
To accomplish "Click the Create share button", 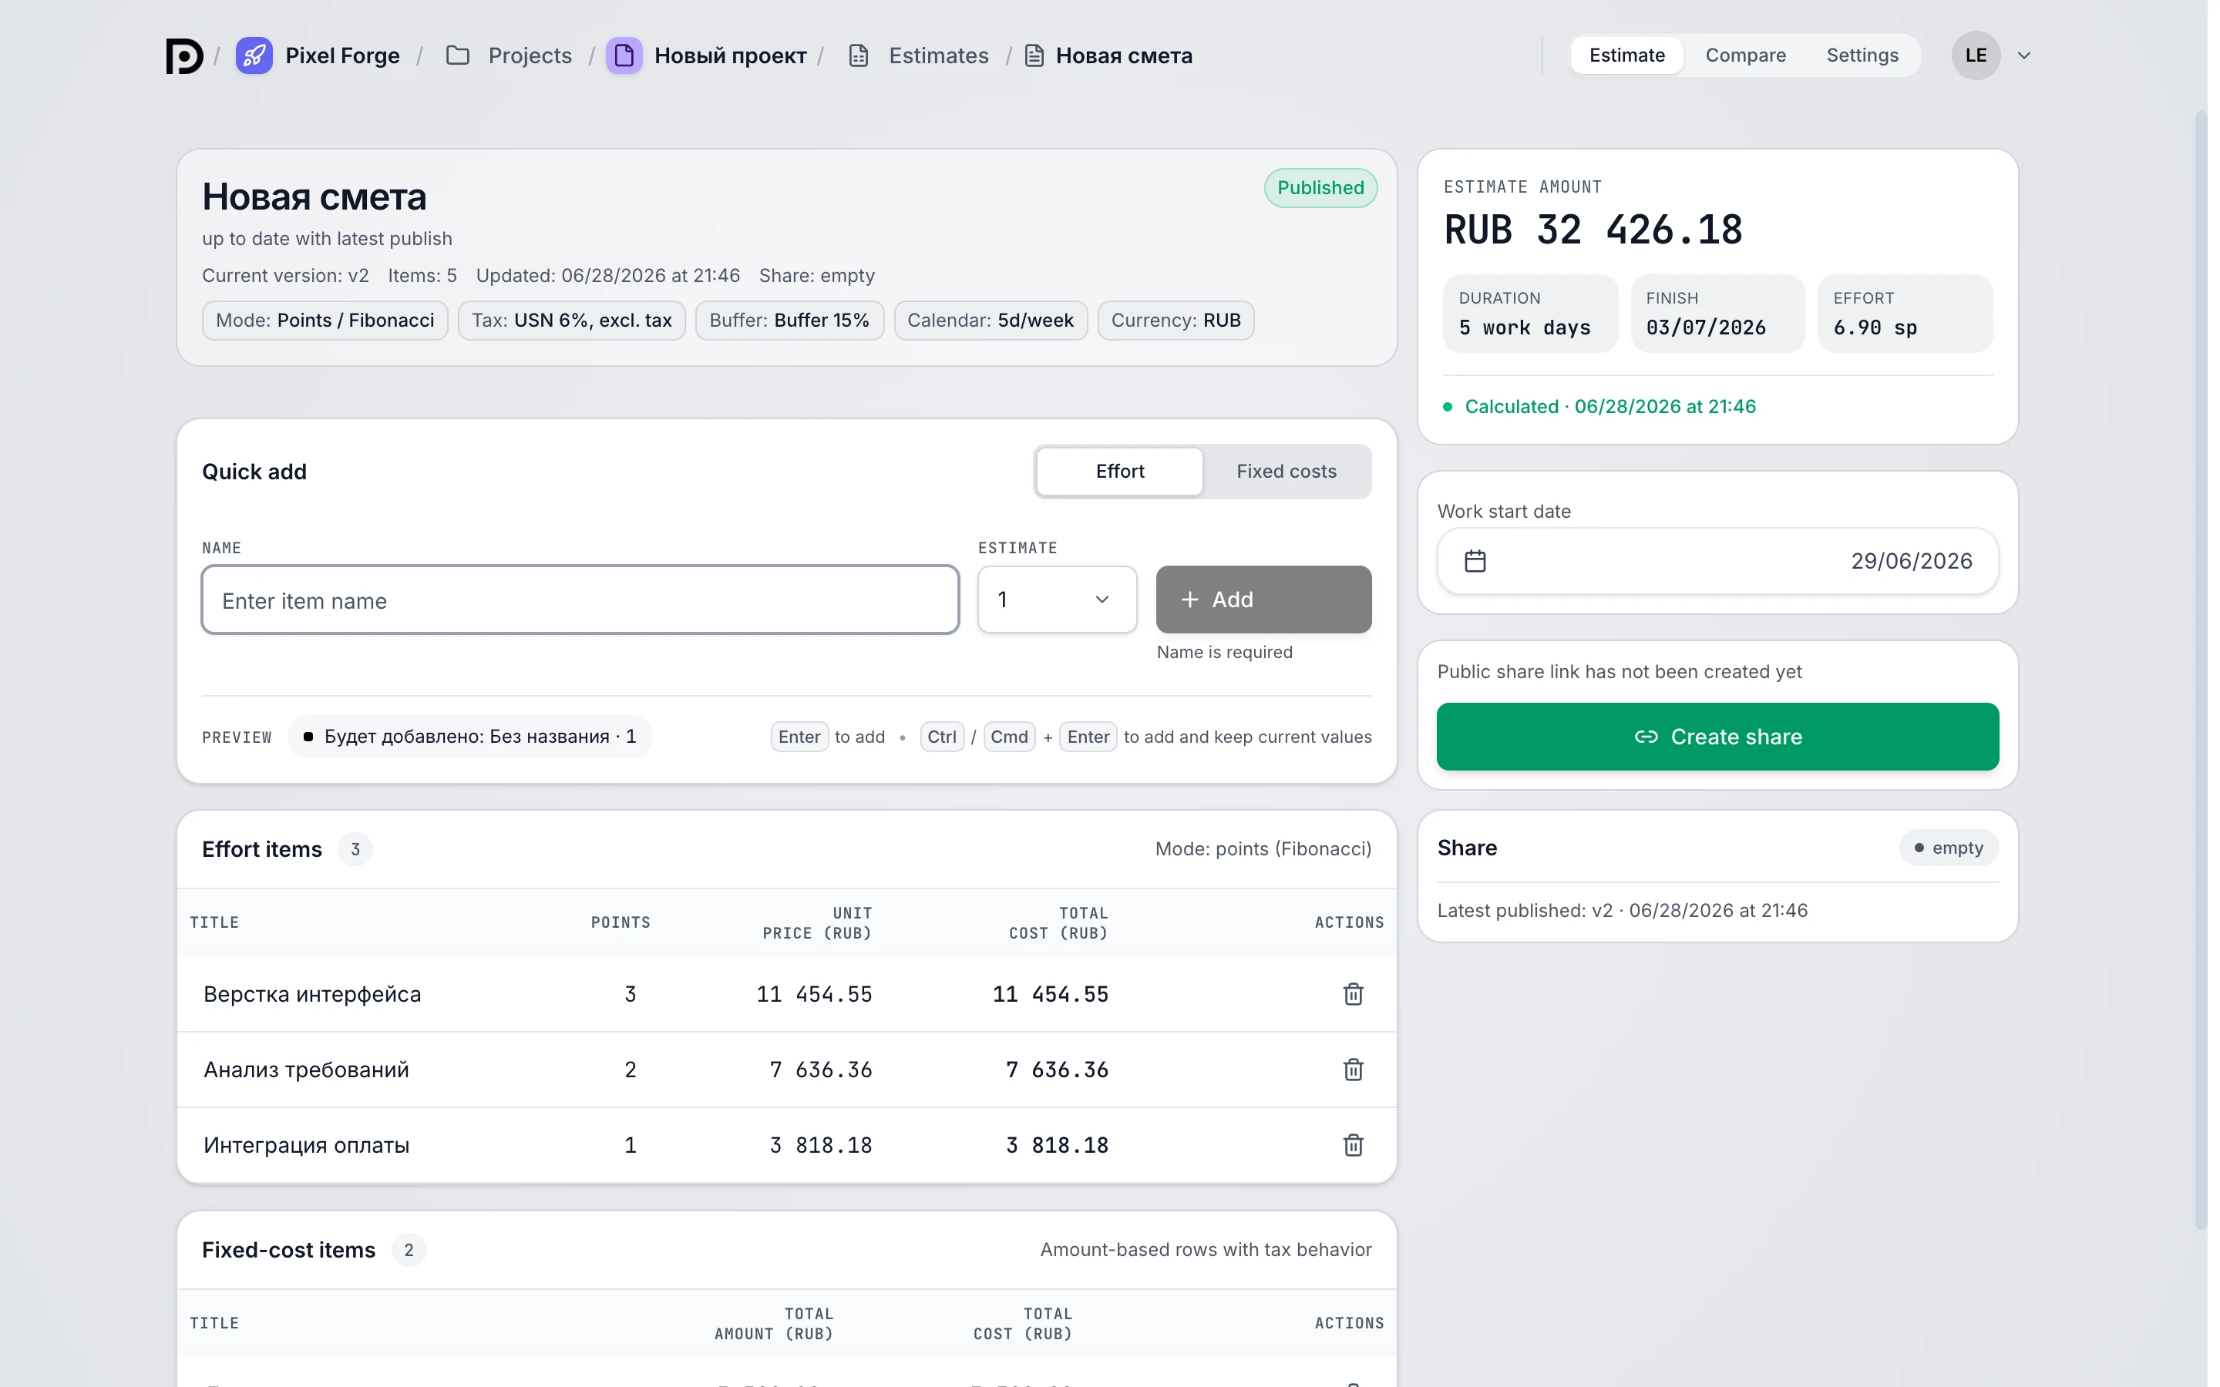I will pyautogui.click(x=1717, y=737).
